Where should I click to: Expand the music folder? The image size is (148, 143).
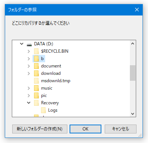point(29,88)
